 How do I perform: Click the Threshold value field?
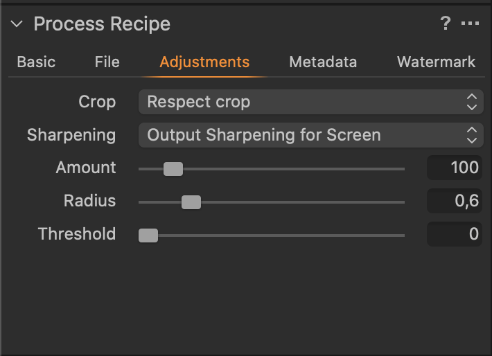[455, 234]
